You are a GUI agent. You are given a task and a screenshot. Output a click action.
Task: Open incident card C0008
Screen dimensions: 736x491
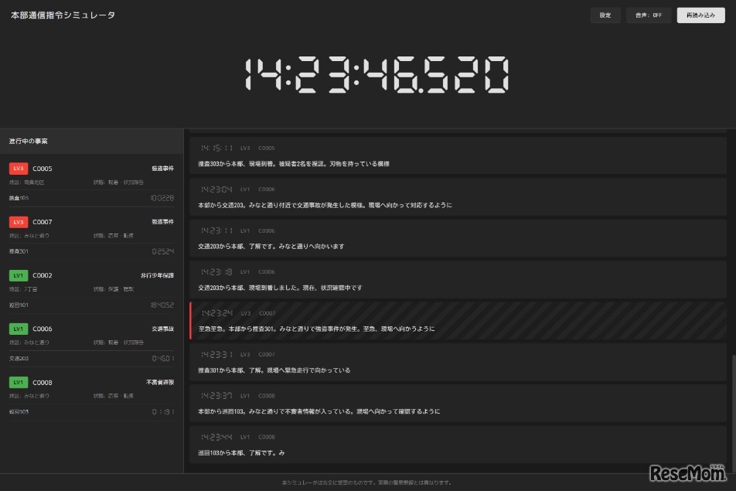tap(91, 397)
